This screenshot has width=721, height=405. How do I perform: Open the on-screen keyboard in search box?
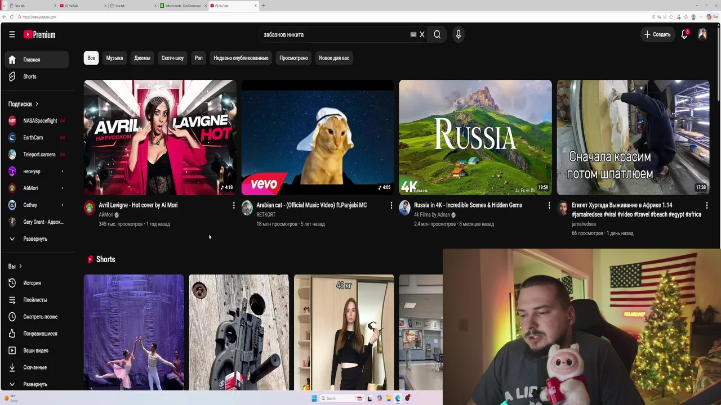[413, 34]
